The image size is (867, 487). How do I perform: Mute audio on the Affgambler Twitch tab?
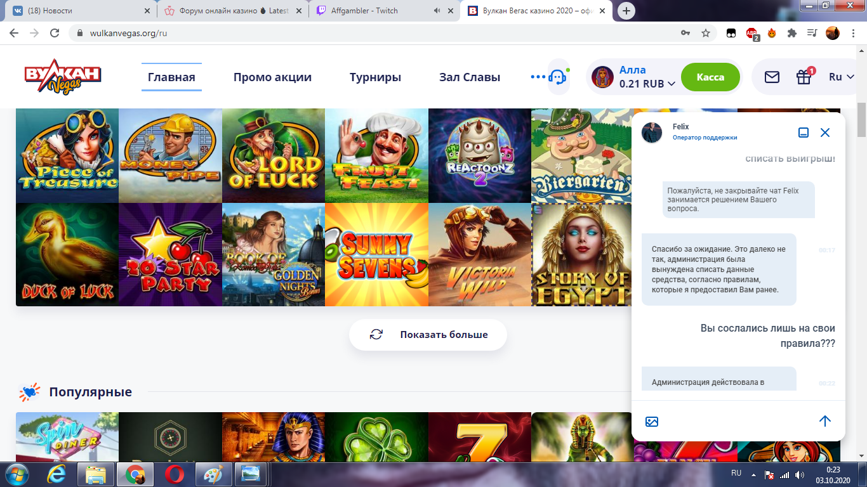pyautogui.click(x=437, y=11)
